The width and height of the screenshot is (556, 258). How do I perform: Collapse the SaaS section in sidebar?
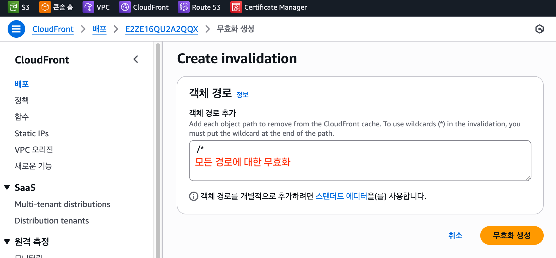7,187
